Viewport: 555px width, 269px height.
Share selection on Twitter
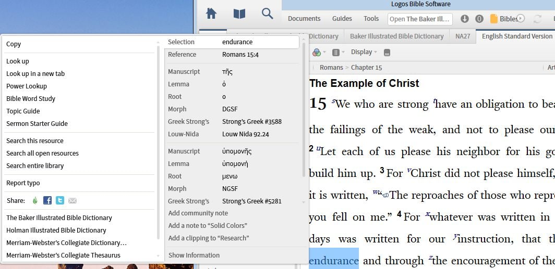60,200
